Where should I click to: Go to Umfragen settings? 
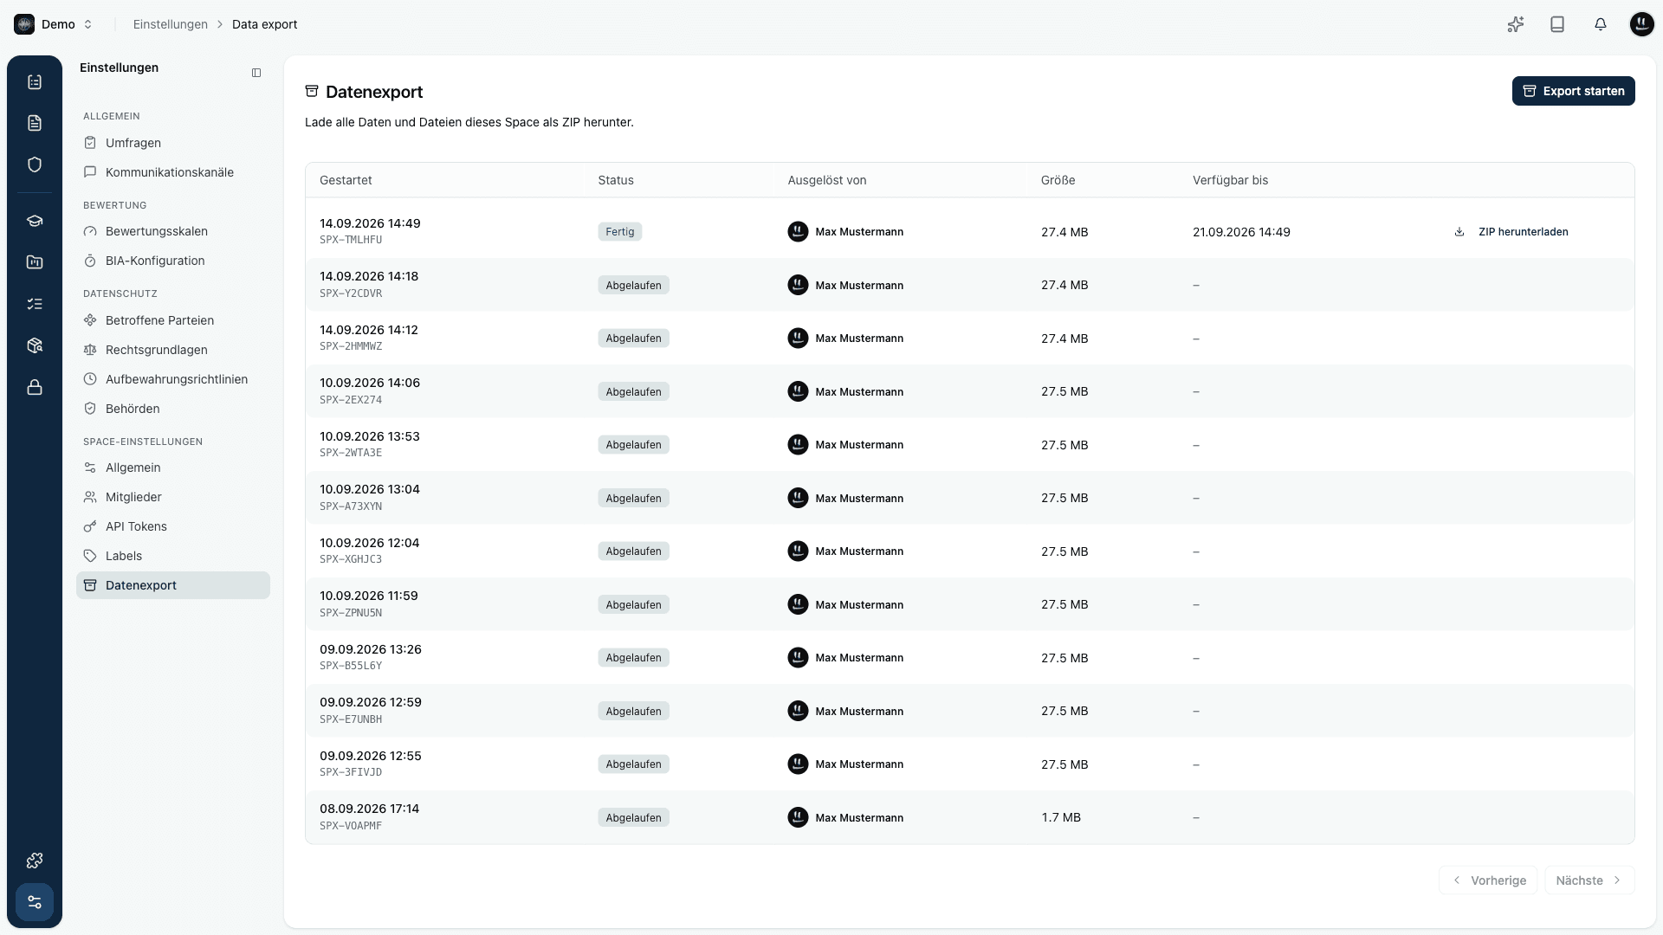[x=173, y=143]
